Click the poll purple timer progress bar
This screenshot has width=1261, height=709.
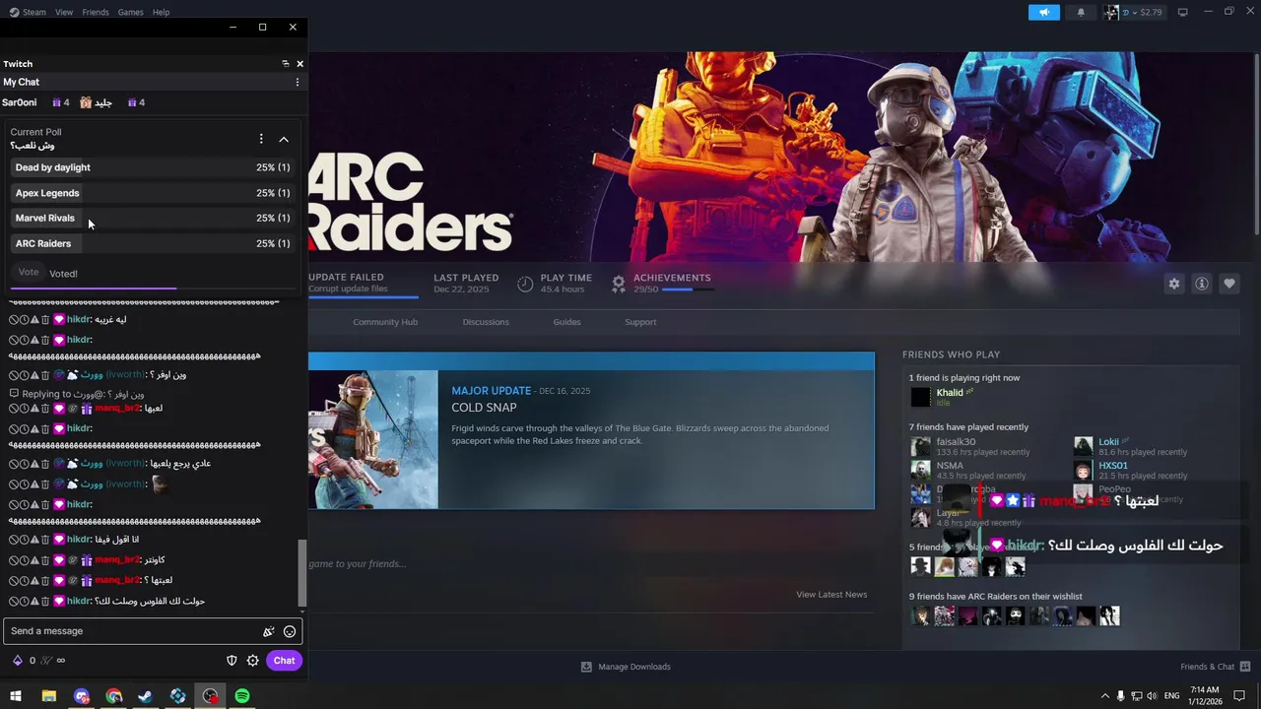[153, 289]
